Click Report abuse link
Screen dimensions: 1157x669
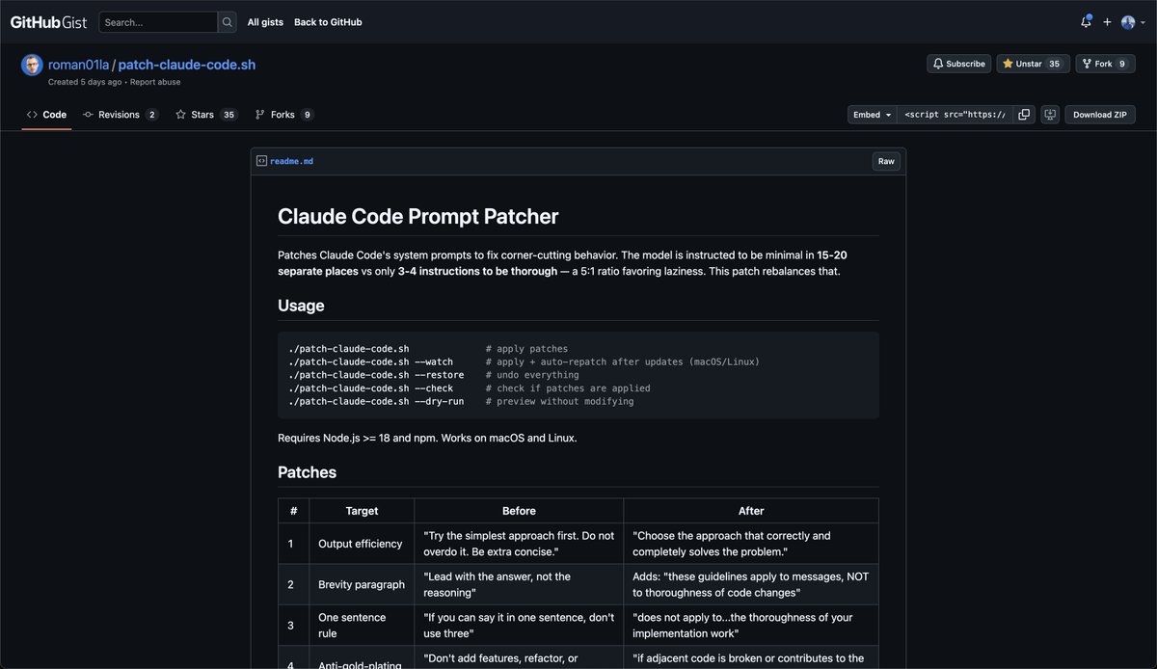[x=155, y=82]
